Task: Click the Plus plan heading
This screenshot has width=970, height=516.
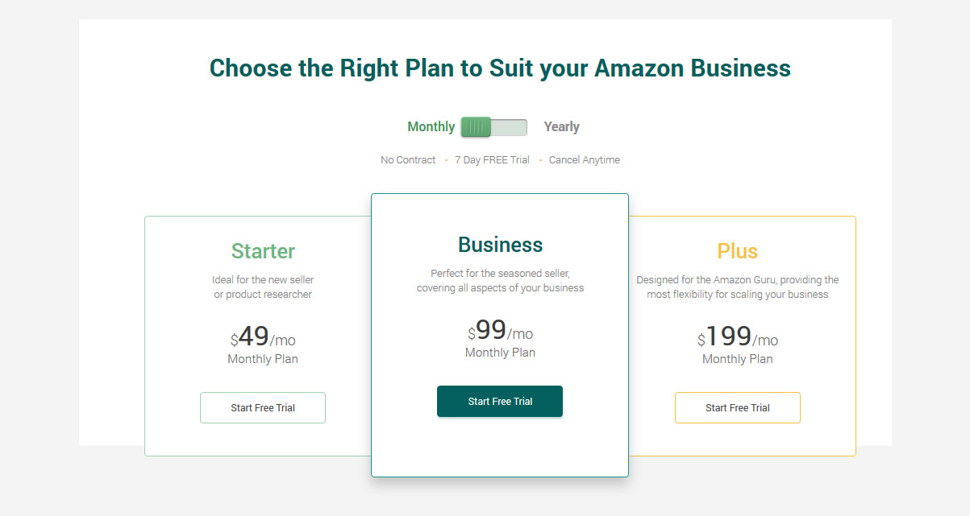Action: 738,251
